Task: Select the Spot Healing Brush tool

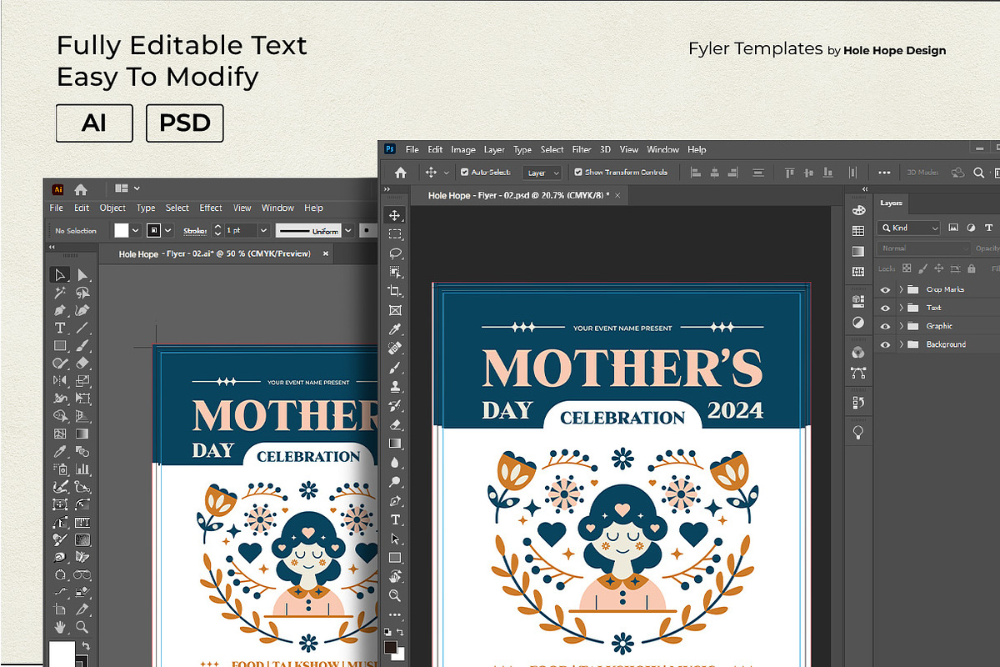Action: 395,348
